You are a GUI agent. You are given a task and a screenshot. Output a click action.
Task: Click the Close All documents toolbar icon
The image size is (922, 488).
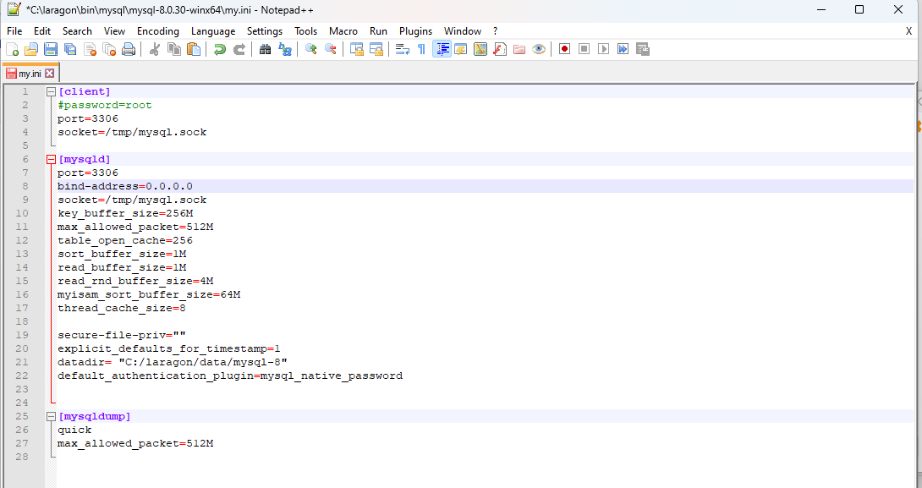click(x=109, y=49)
